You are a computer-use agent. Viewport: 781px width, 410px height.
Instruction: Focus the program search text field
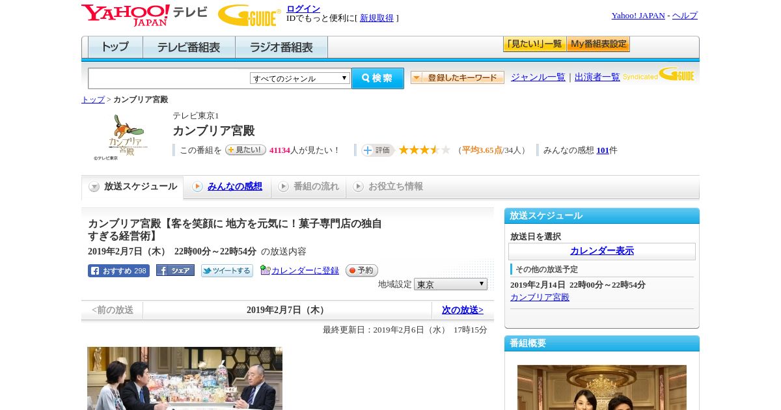pos(169,78)
